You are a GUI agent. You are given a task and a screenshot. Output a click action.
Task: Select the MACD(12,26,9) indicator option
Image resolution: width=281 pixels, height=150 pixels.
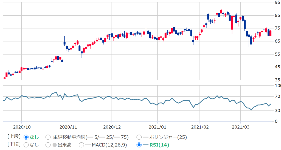click(x=82, y=145)
